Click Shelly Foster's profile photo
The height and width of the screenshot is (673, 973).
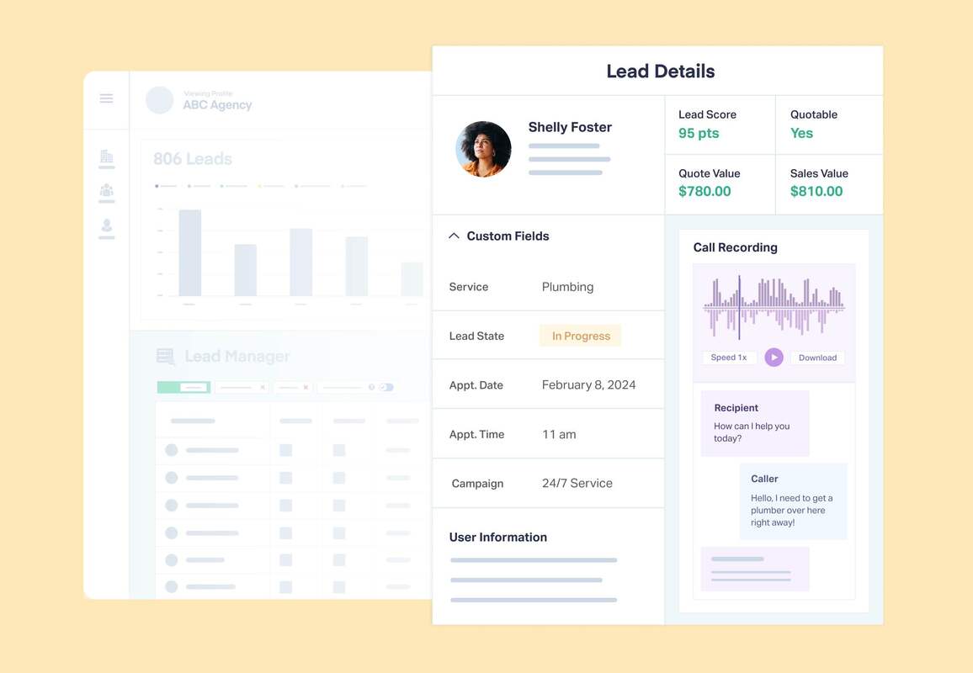click(483, 148)
